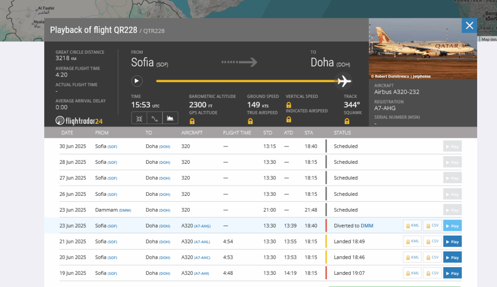497x287 pixels.
Task: Download KML for the diverted 23 Jun flight
Action: 413,226
